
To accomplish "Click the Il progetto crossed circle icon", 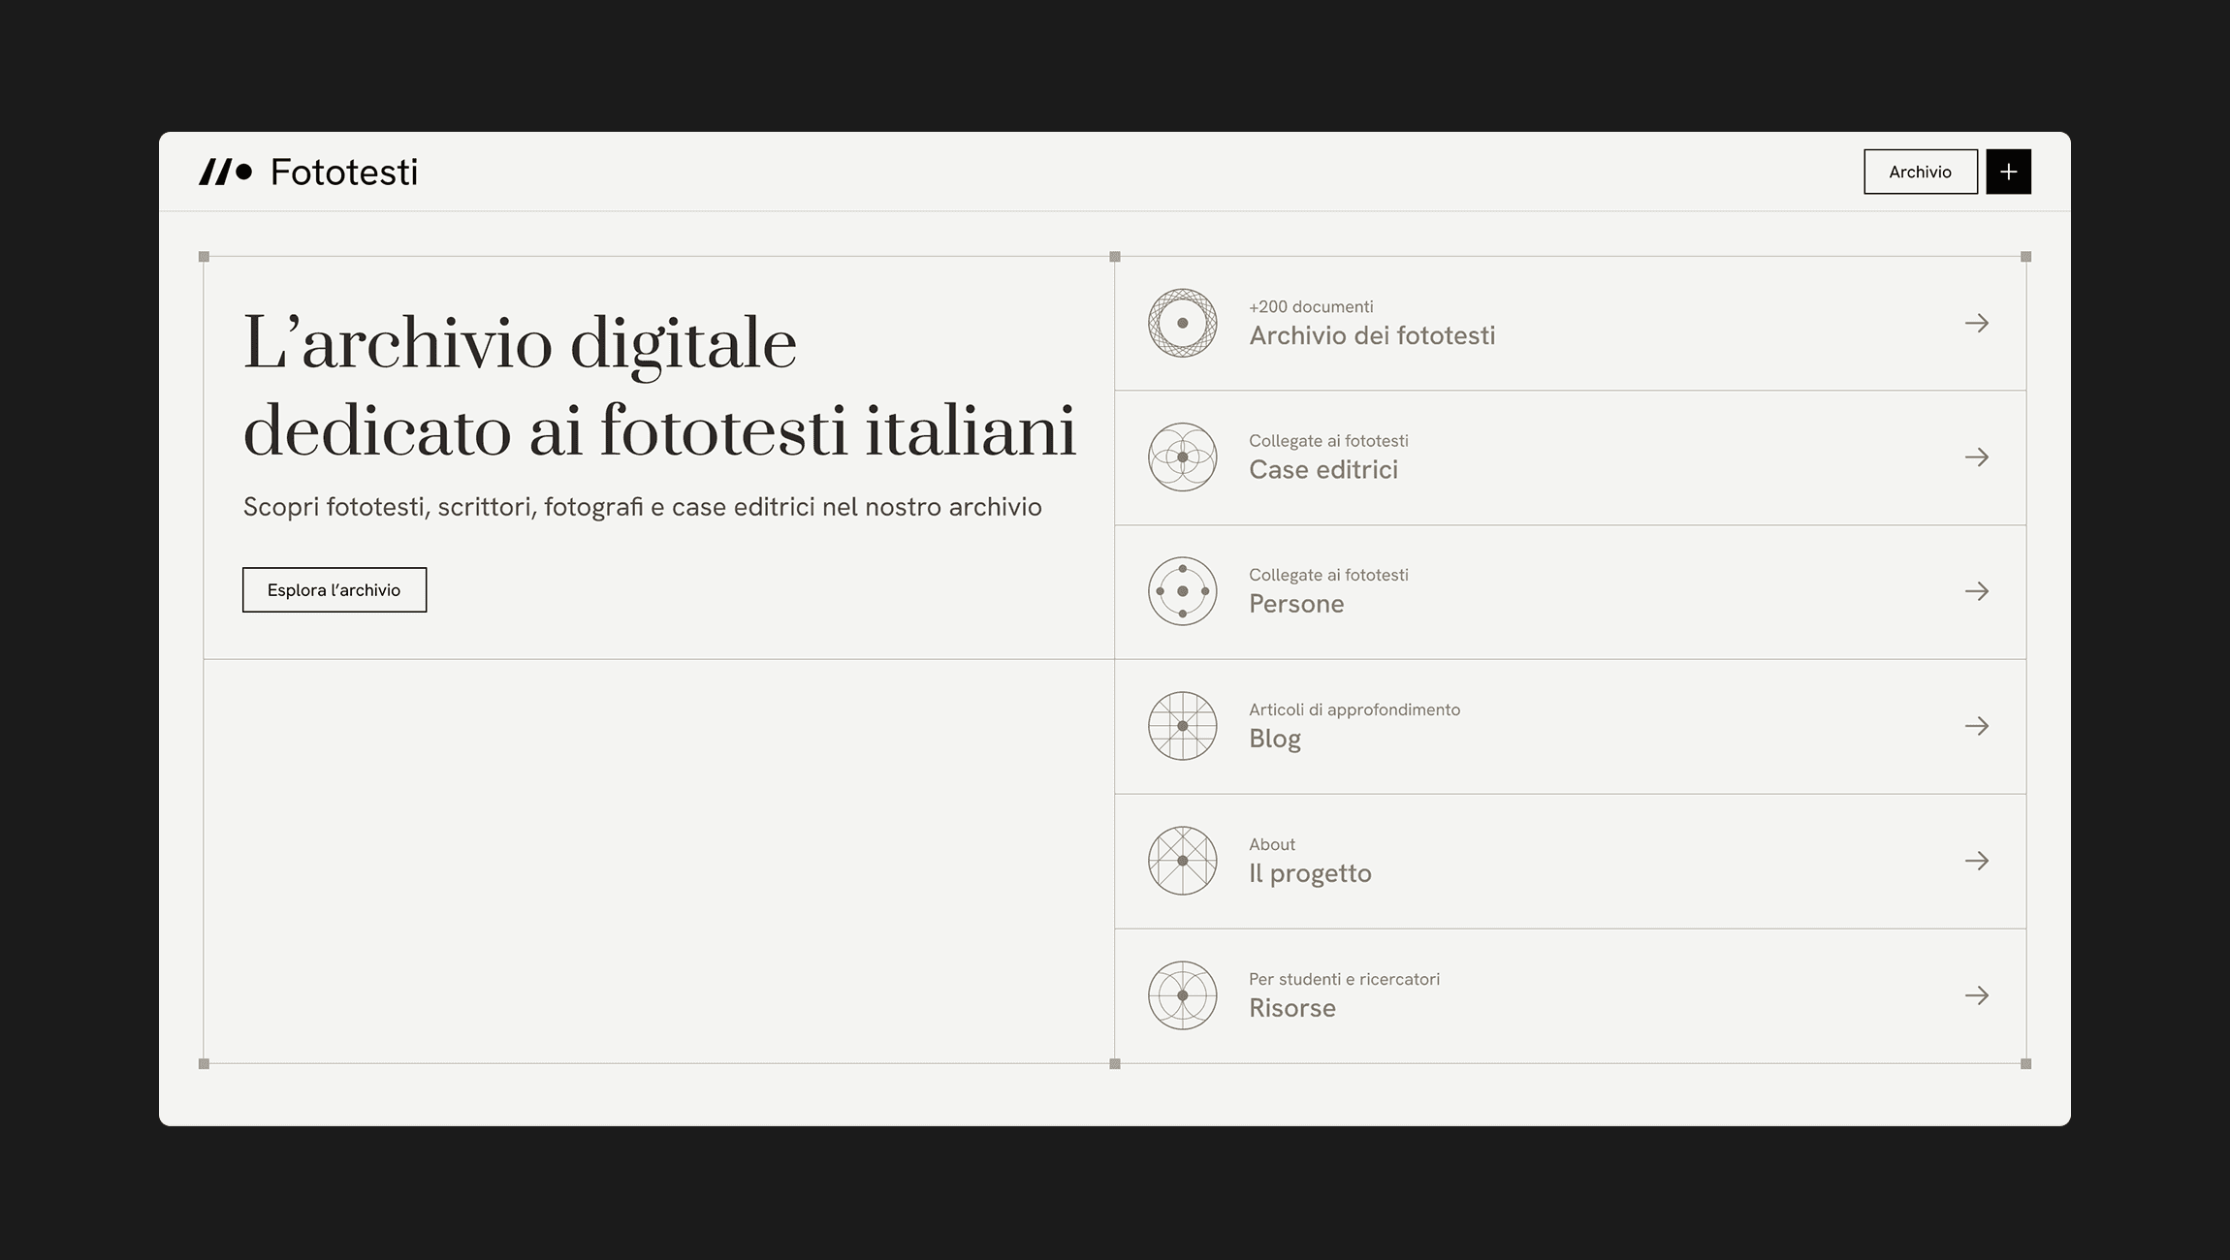I will click(1182, 861).
